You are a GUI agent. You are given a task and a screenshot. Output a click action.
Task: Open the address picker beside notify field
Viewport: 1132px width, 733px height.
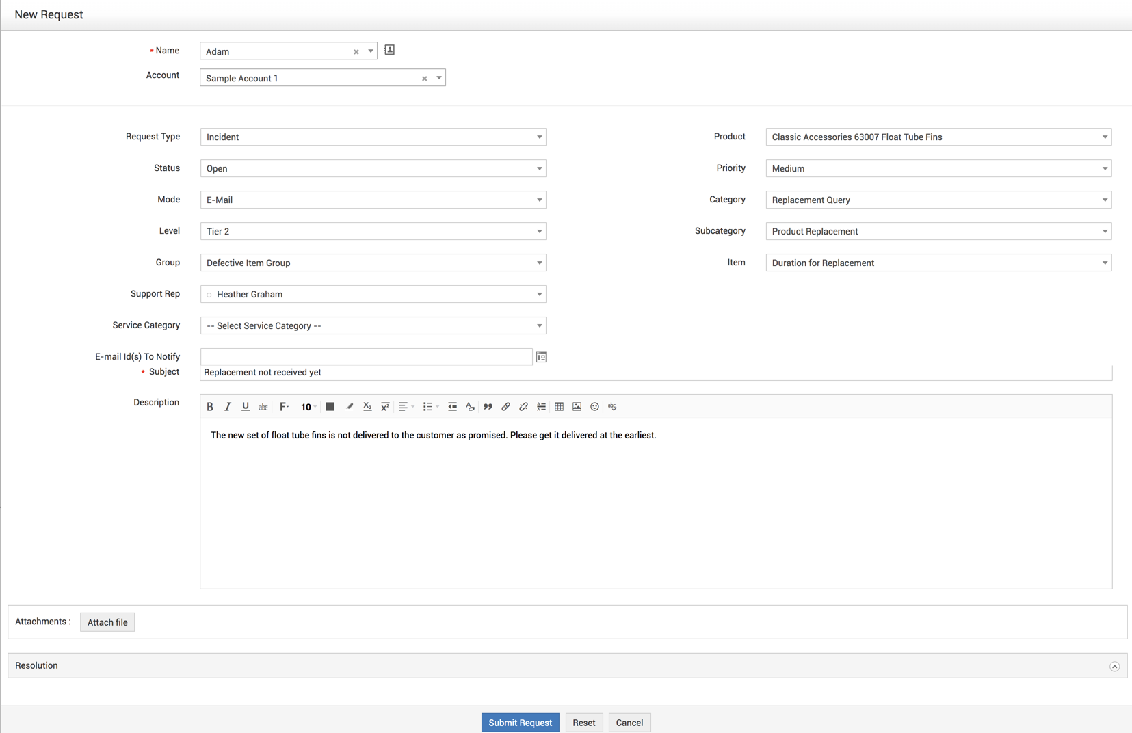point(541,357)
